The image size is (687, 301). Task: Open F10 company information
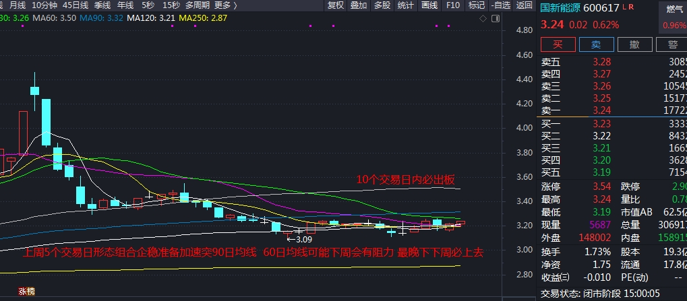[453, 5]
